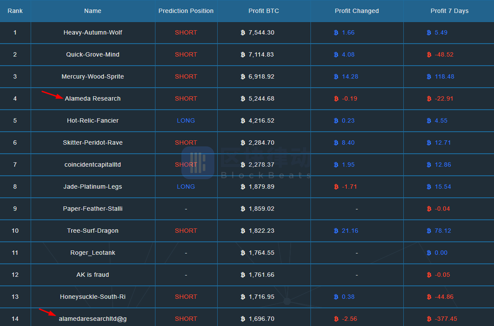Click profit changed value 8.40
494x326 pixels.
348,142
